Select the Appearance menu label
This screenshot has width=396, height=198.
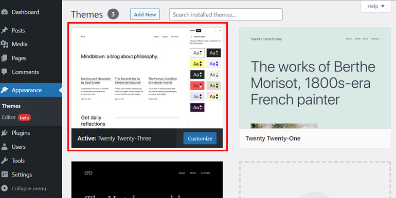(27, 90)
